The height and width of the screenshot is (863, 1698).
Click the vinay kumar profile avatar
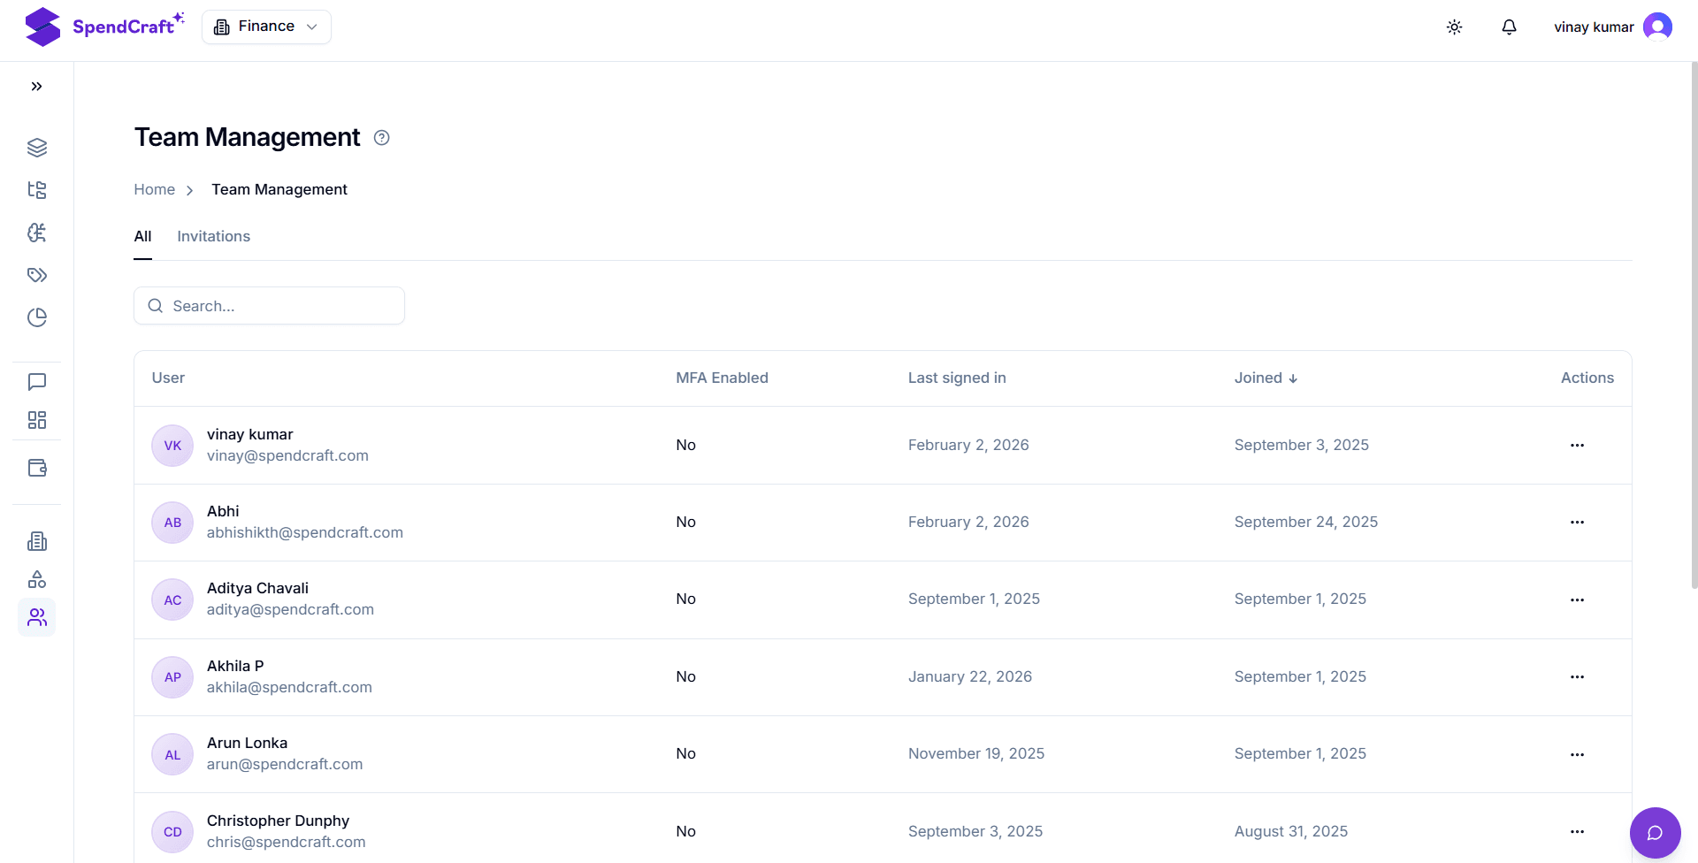(1656, 27)
